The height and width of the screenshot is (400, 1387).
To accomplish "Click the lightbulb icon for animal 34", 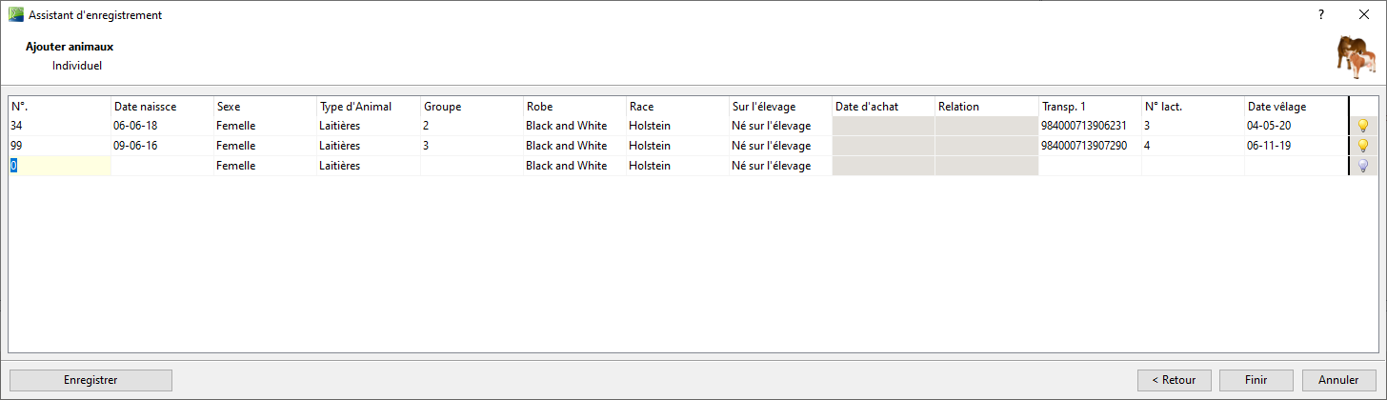I will (x=1362, y=126).
